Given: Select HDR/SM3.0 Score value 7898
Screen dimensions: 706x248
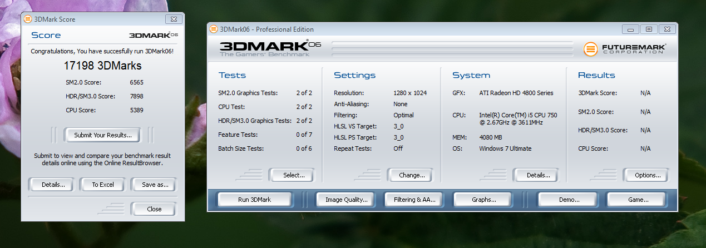Looking at the screenshot, I should point(136,96).
